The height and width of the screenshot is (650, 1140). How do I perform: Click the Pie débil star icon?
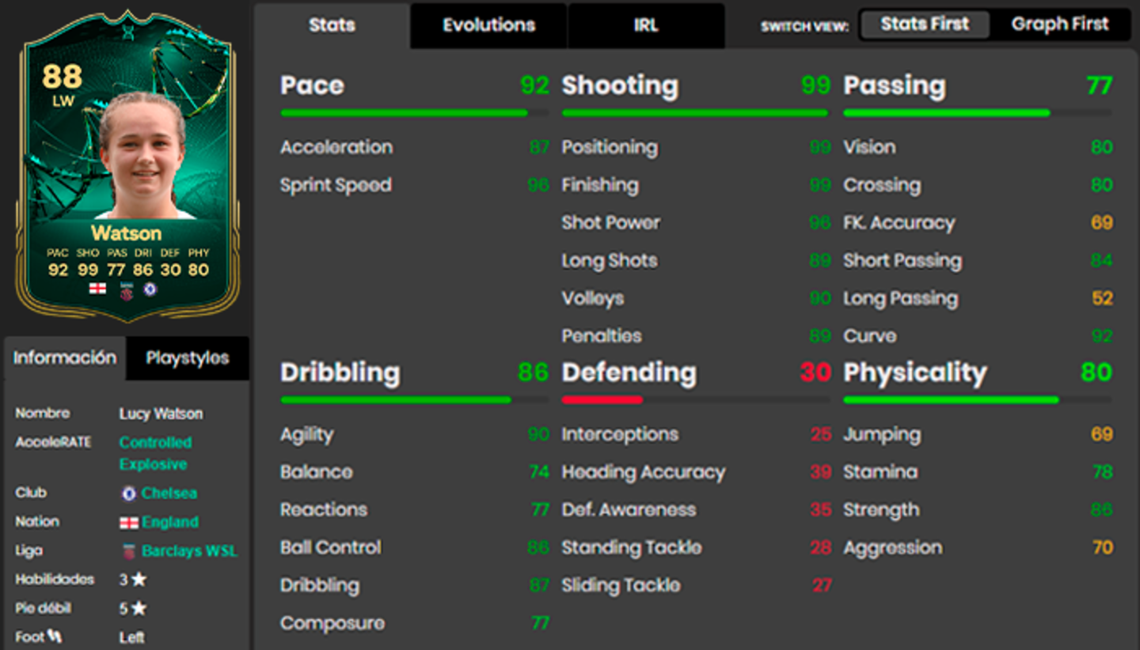(139, 609)
